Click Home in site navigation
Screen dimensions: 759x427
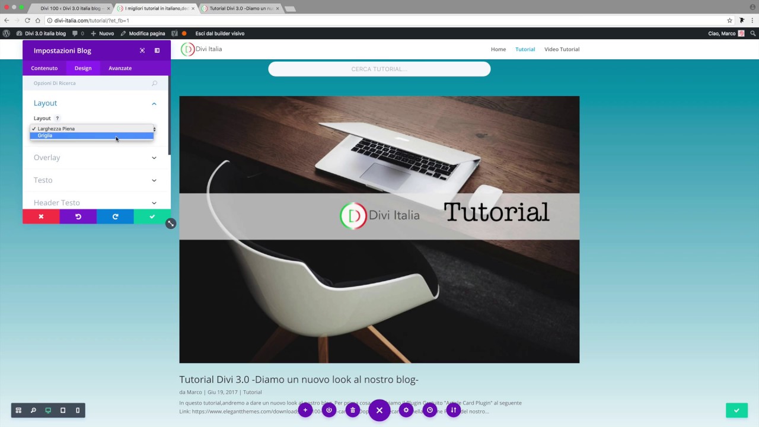coord(498,49)
